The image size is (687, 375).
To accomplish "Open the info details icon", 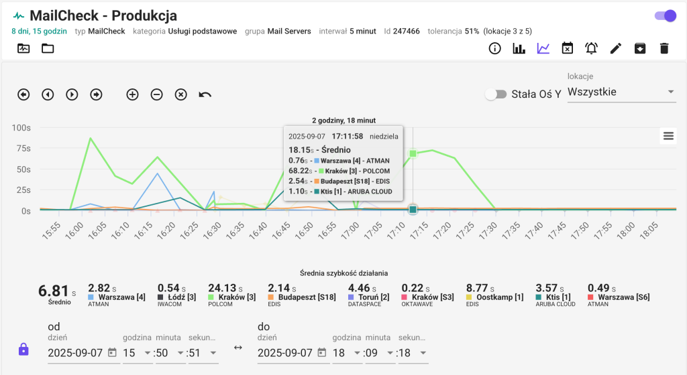I will [x=495, y=48].
